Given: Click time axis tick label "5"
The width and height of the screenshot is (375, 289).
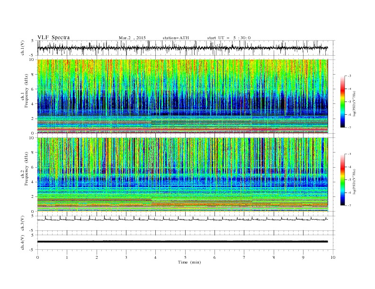Looking at the screenshot, I should pos(185,257).
